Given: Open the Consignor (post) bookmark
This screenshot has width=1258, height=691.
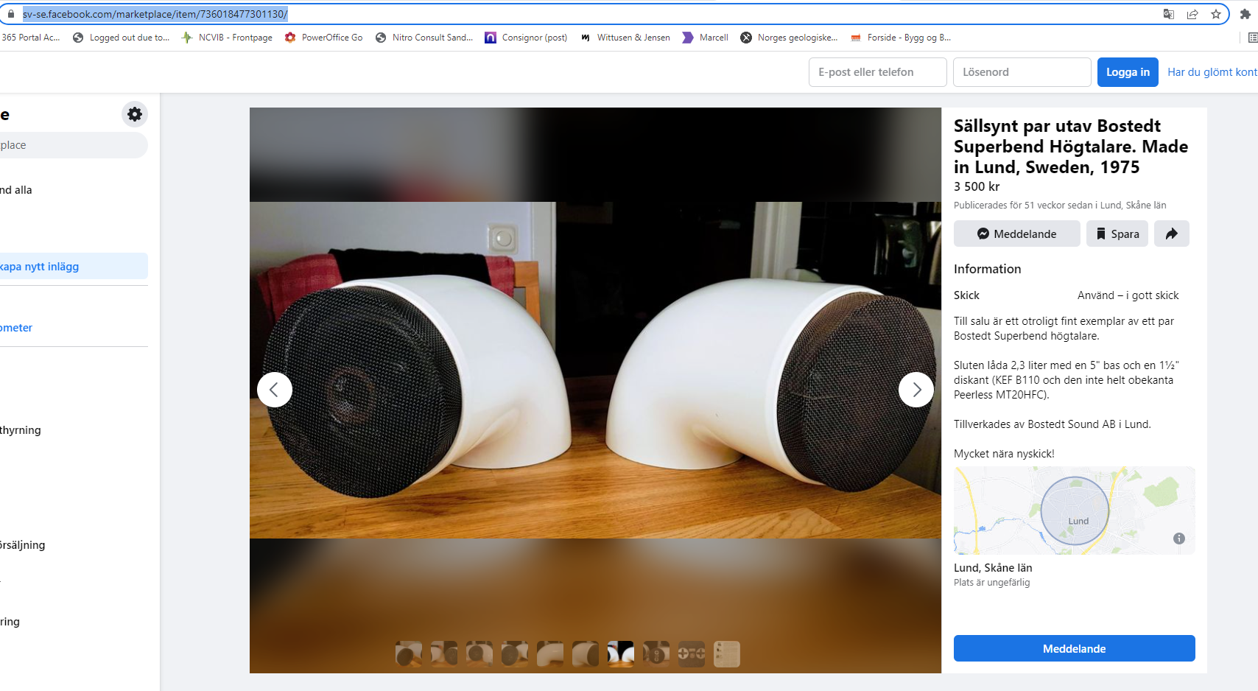Looking at the screenshot, I should pyautogui.click(x=526, y=38).
